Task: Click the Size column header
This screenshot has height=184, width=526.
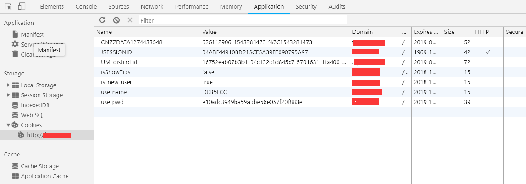Action: tap(457, 32)
